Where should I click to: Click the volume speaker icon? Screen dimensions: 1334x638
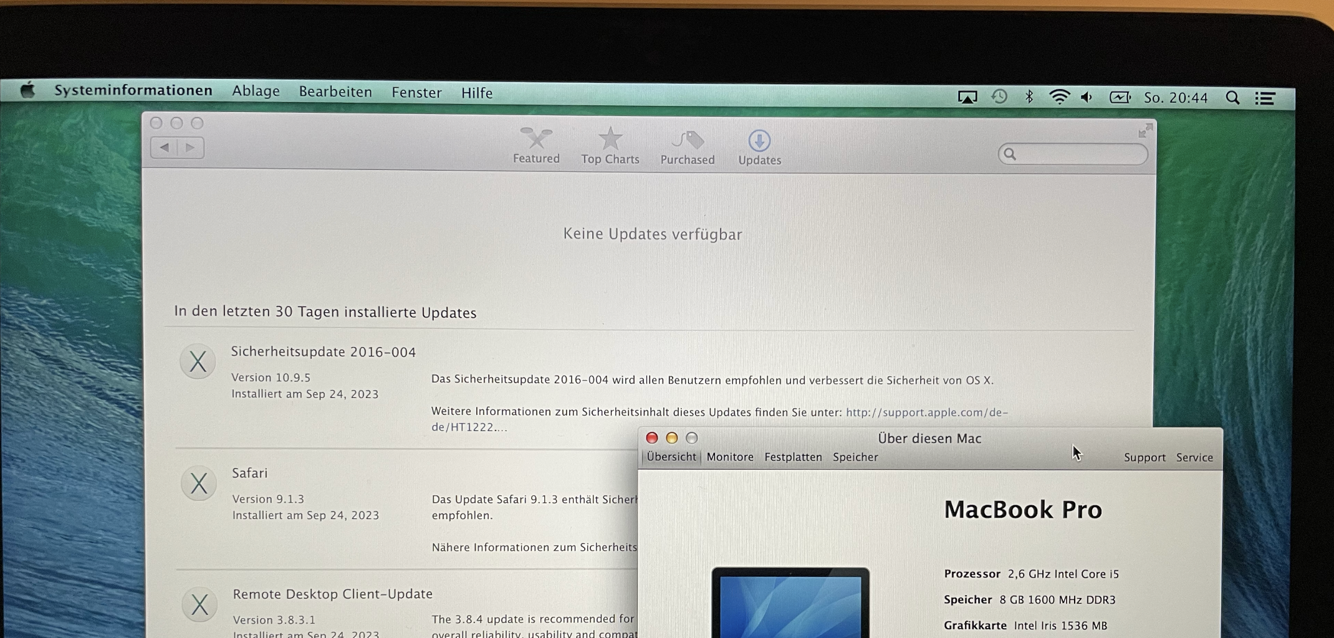pyautogui.click(x=1087, y=97)
